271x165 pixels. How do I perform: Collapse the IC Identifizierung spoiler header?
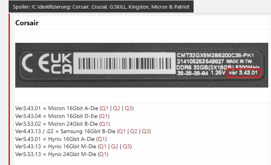click(x=101, y=7)
